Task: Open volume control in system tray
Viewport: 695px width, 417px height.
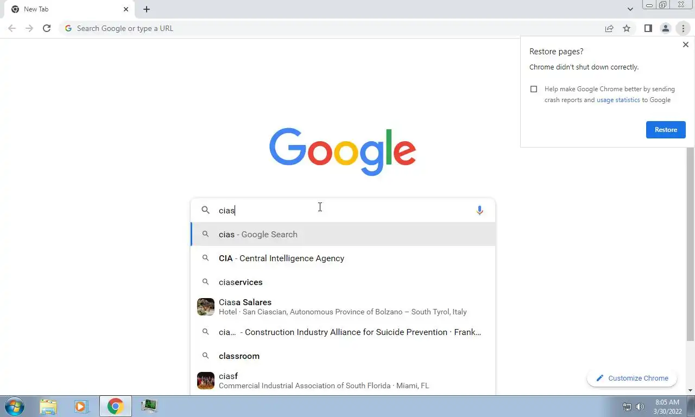Action: point(640,407)
